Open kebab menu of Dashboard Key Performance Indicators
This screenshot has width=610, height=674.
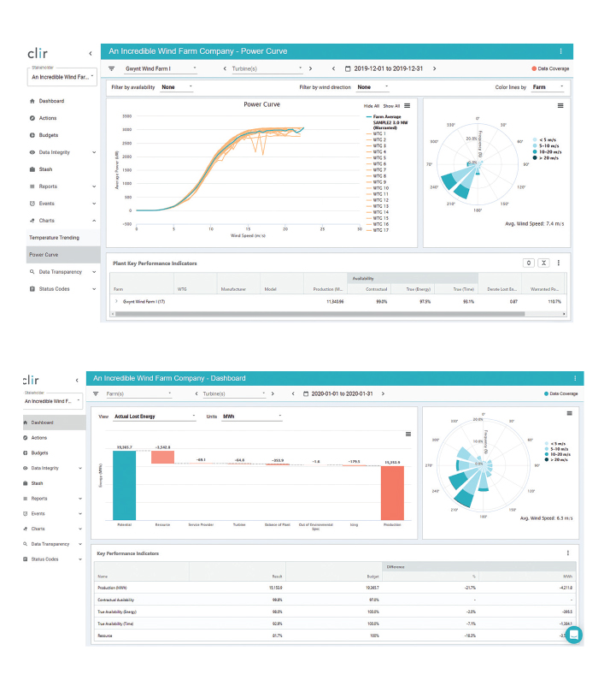[568, 553]
